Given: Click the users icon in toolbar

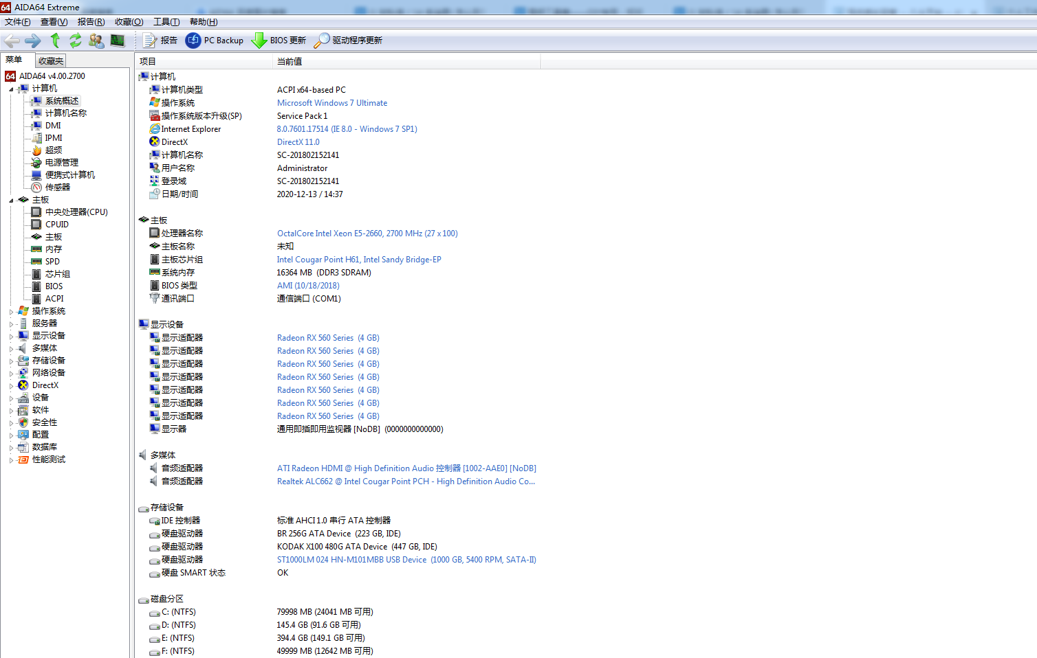Looking at the screenshot, I should click(x=96, y=41).
